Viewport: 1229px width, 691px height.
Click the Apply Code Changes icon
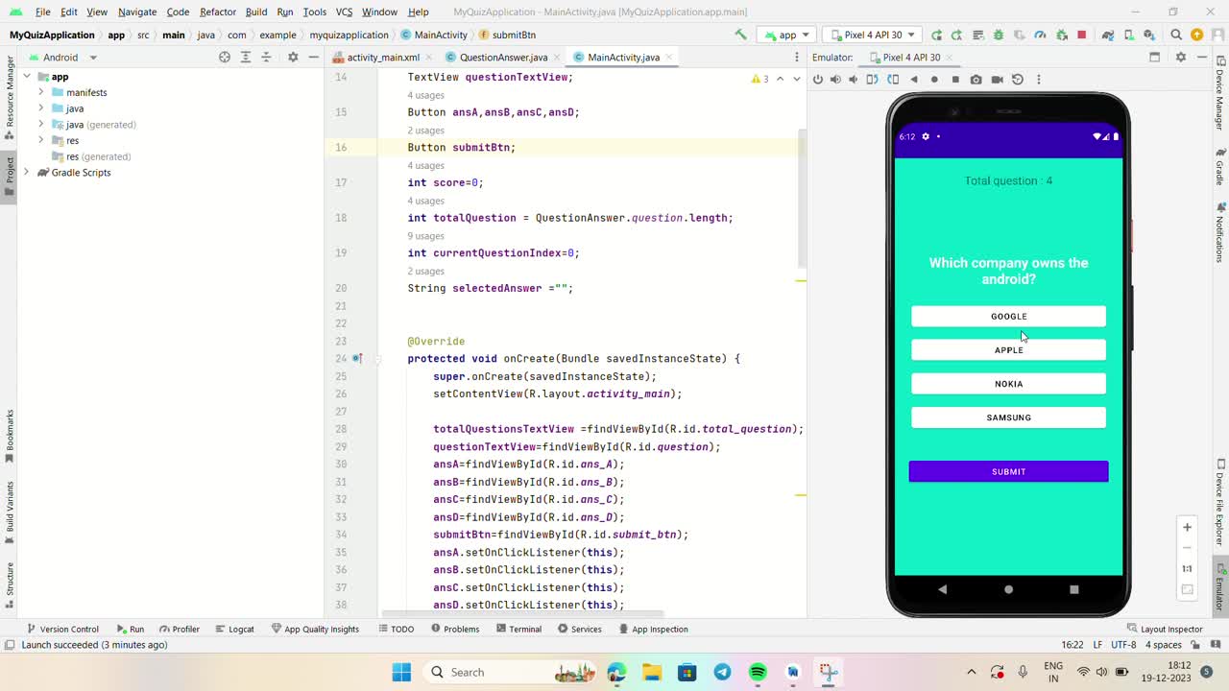tap(977, 35)
